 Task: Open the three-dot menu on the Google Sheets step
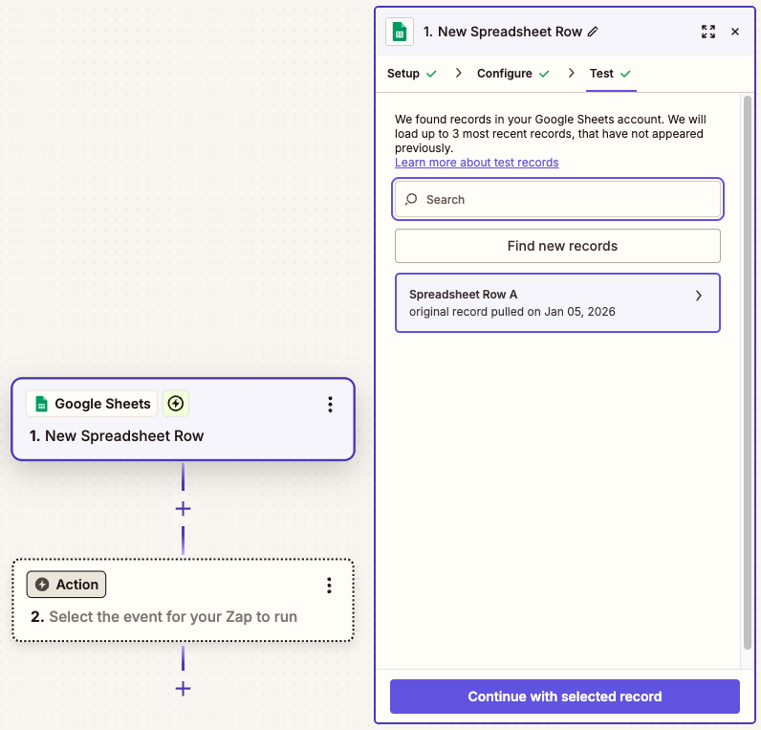click(330, 404)
